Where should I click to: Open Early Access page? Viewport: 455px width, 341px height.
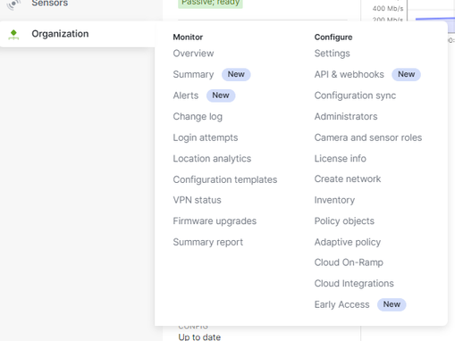[x=341, y=304]
